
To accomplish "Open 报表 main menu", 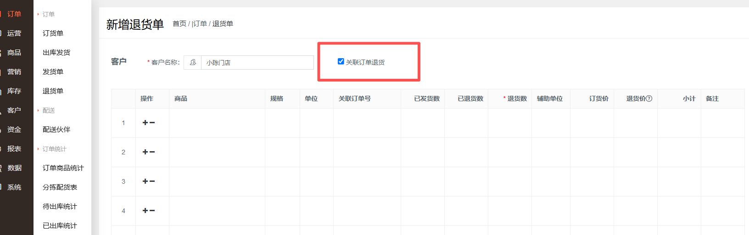I will [14, 149].
